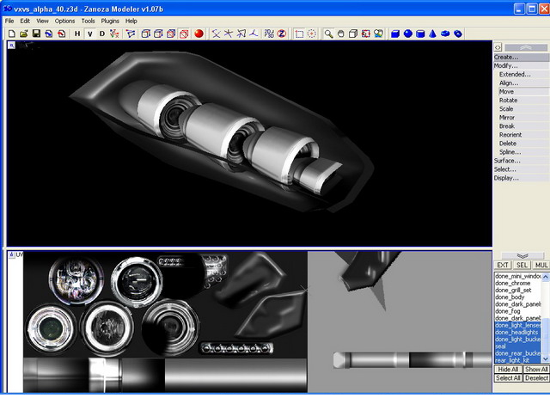The height and width of the screenshot is (410, 550).
Task: Select done_chrome in the objects list
Action: point(512,283)
